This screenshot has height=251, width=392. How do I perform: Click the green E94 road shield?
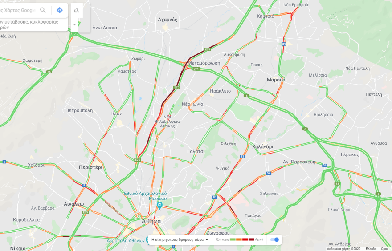coord(196,69)
